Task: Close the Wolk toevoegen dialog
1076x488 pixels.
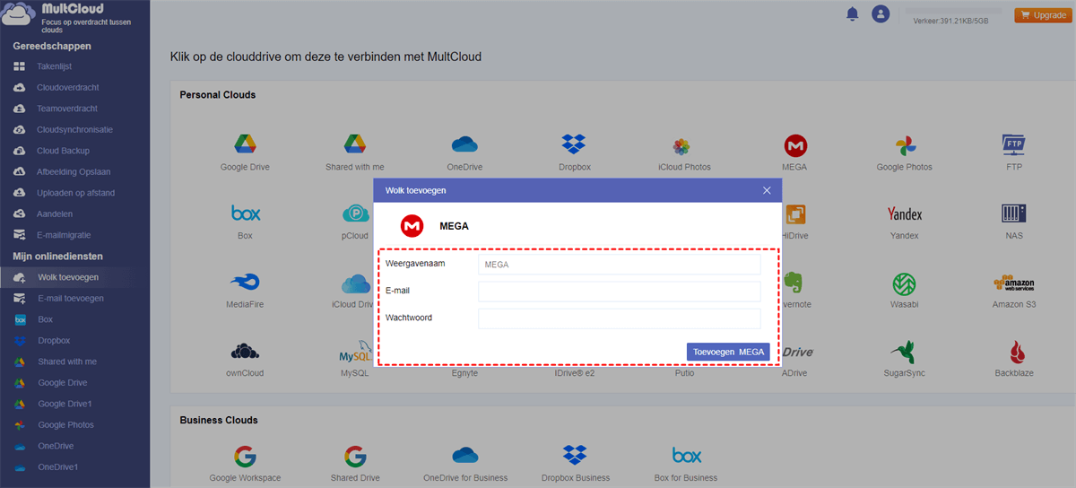Action: click(x=767, y=190)
